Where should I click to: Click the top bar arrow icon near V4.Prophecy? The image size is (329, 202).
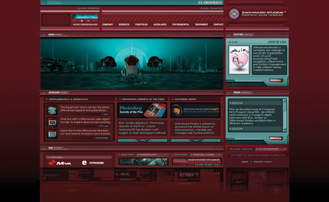point(44,2)
